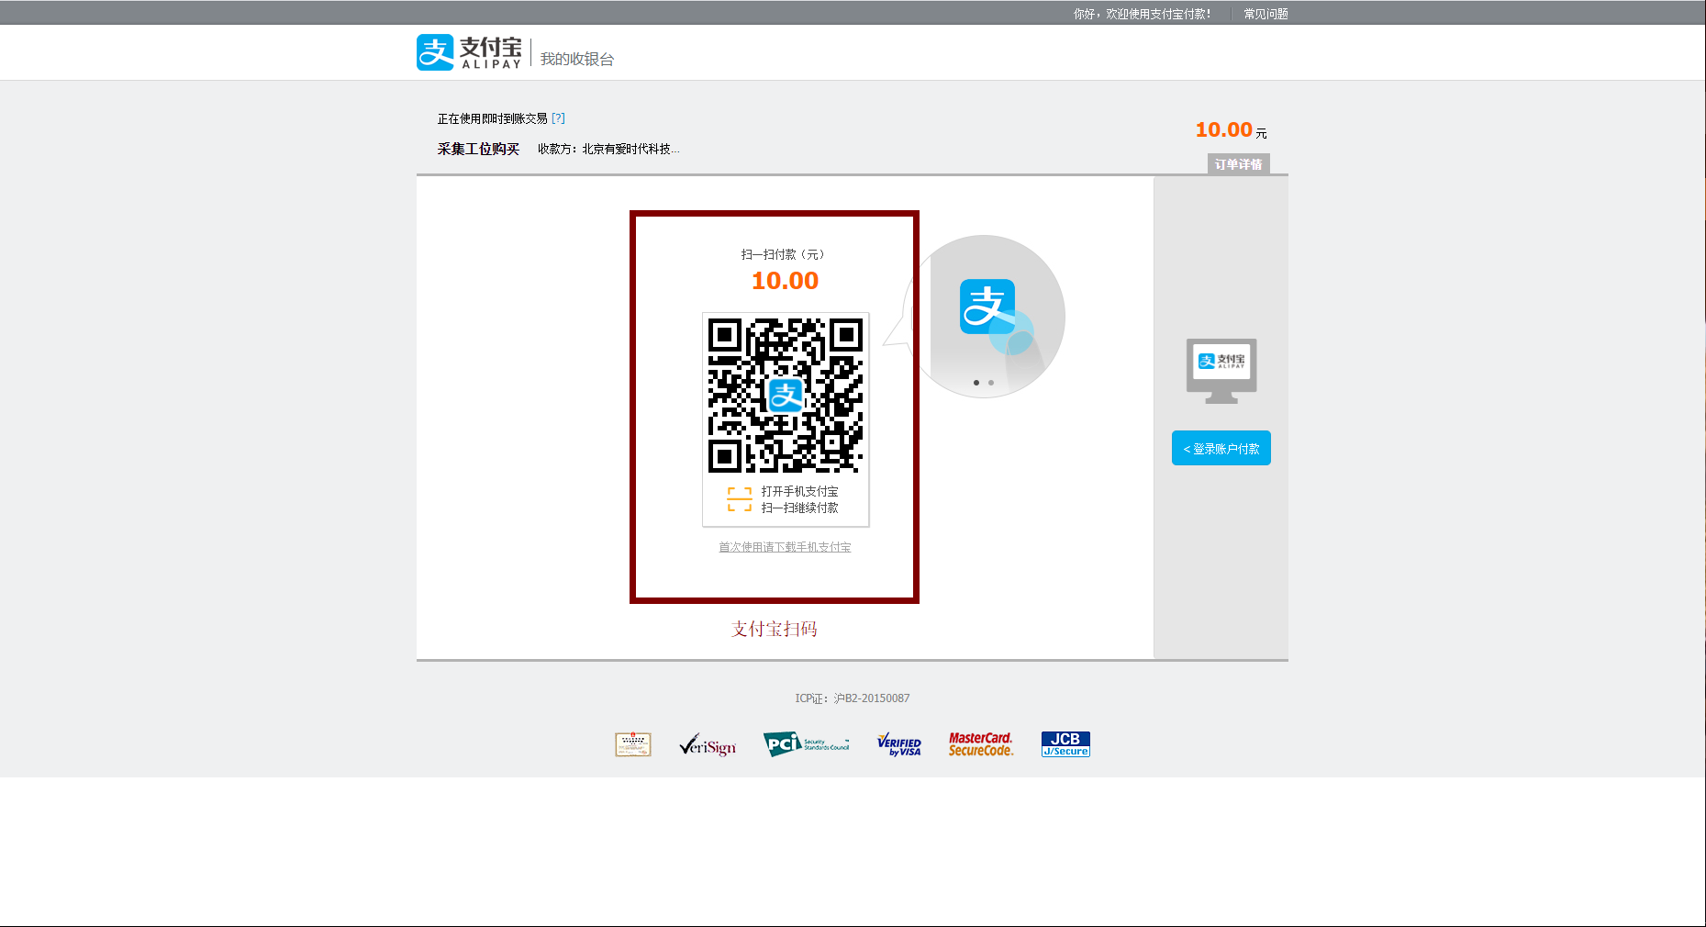The width and height of the screenshot is (1706, 927).
Task: Open the 订单详情 order details tab
Action: click(x=1238, y=164)
